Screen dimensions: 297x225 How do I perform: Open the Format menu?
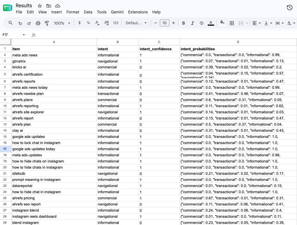coord(73,12)
